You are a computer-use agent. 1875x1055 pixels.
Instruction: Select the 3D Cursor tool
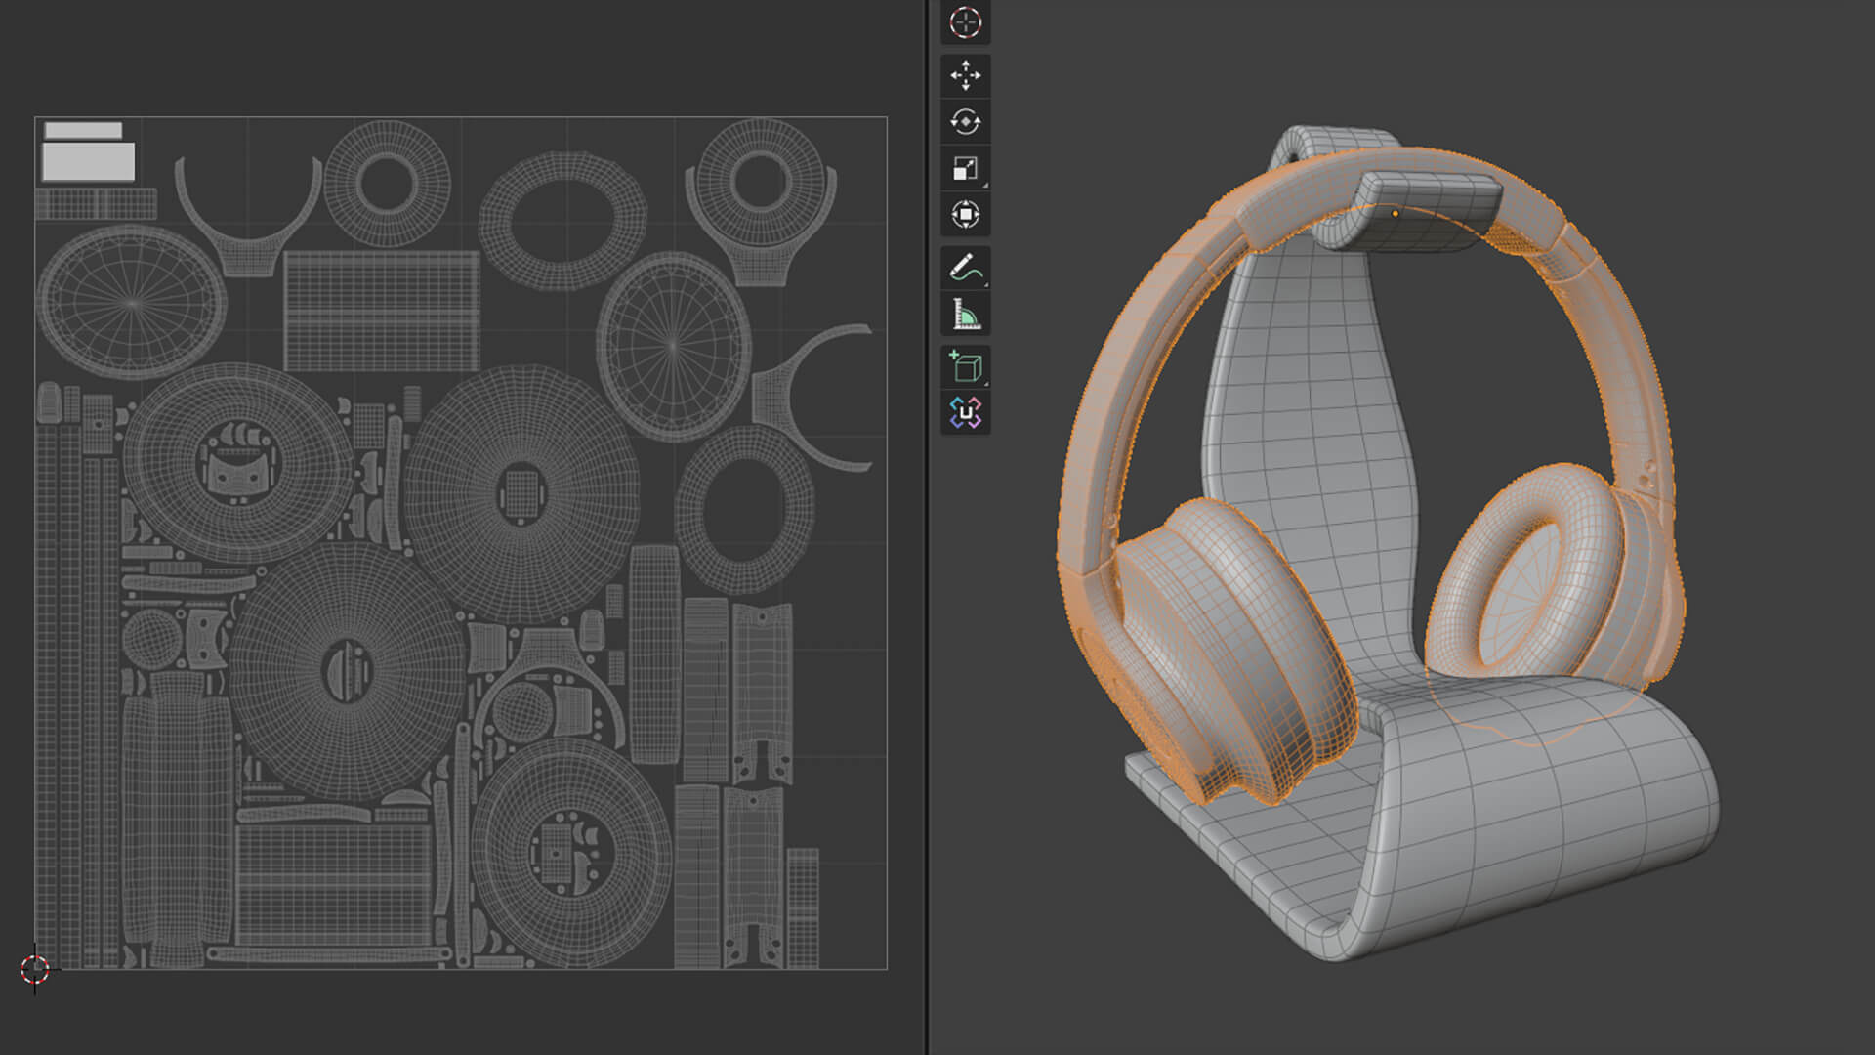965,22
